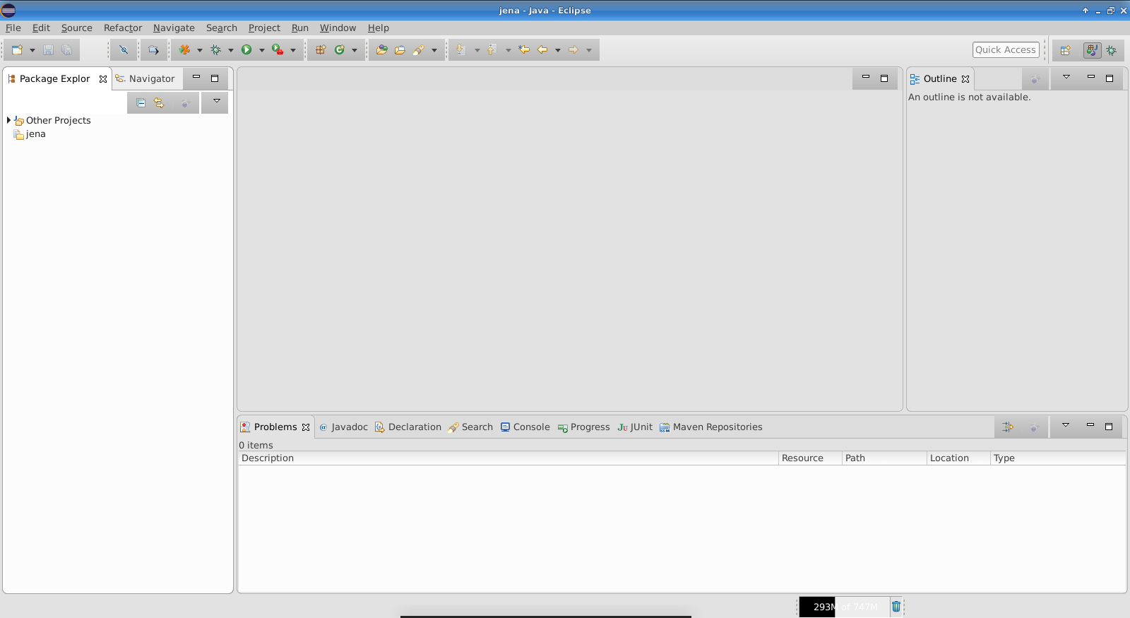Click Collapse All in Package Explorer
Image resolution: width=1130 pixels, height=618 pixels.
pos(141,103)
